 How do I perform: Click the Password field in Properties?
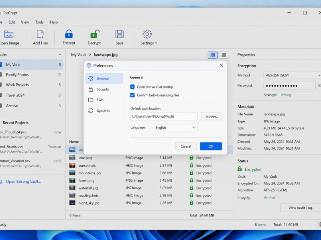(x=289, y=86)
